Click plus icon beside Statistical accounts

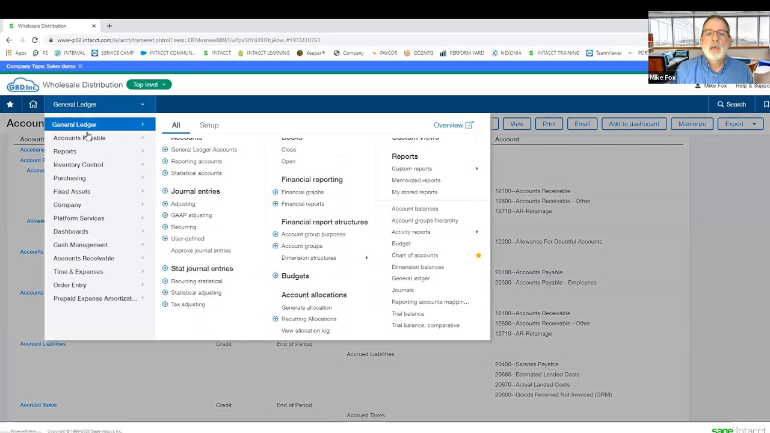click(165, 173)
